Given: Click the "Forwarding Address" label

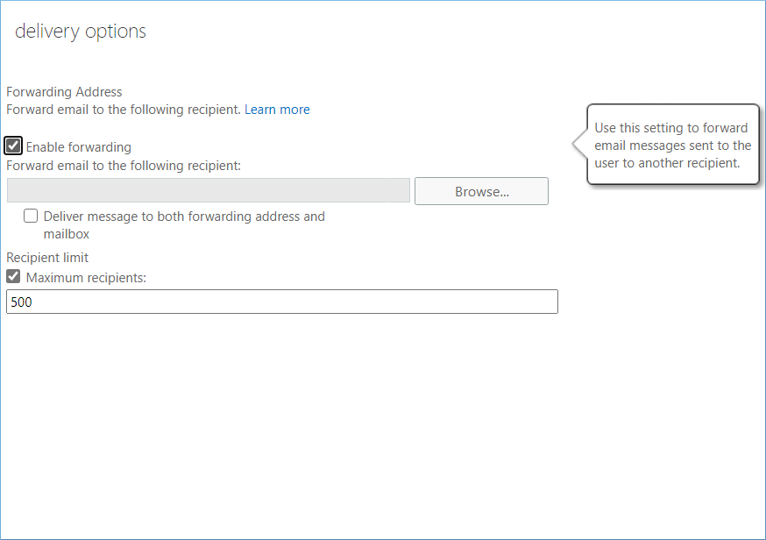Looking at the screenshot, I should 64,92.
